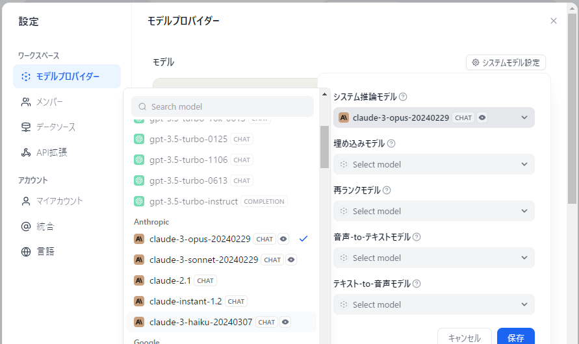Click the Anthropic icon beside claude-3-sonnet-20240229
579x344 pixels.
pos(139,260)
